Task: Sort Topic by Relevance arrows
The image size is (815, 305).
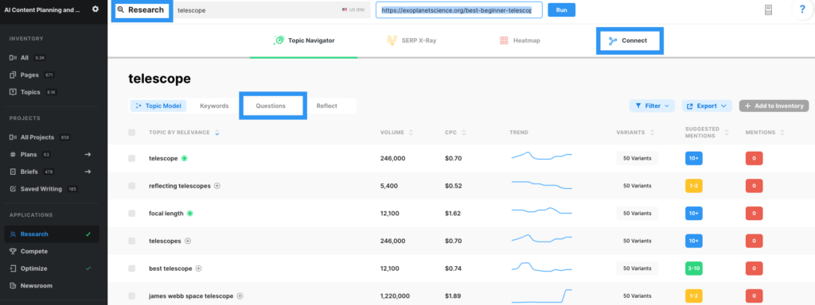Action: click(216, 133)
